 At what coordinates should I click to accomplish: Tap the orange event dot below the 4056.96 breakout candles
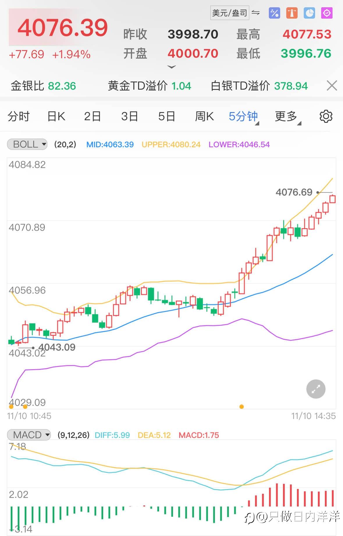click(241, 407)
